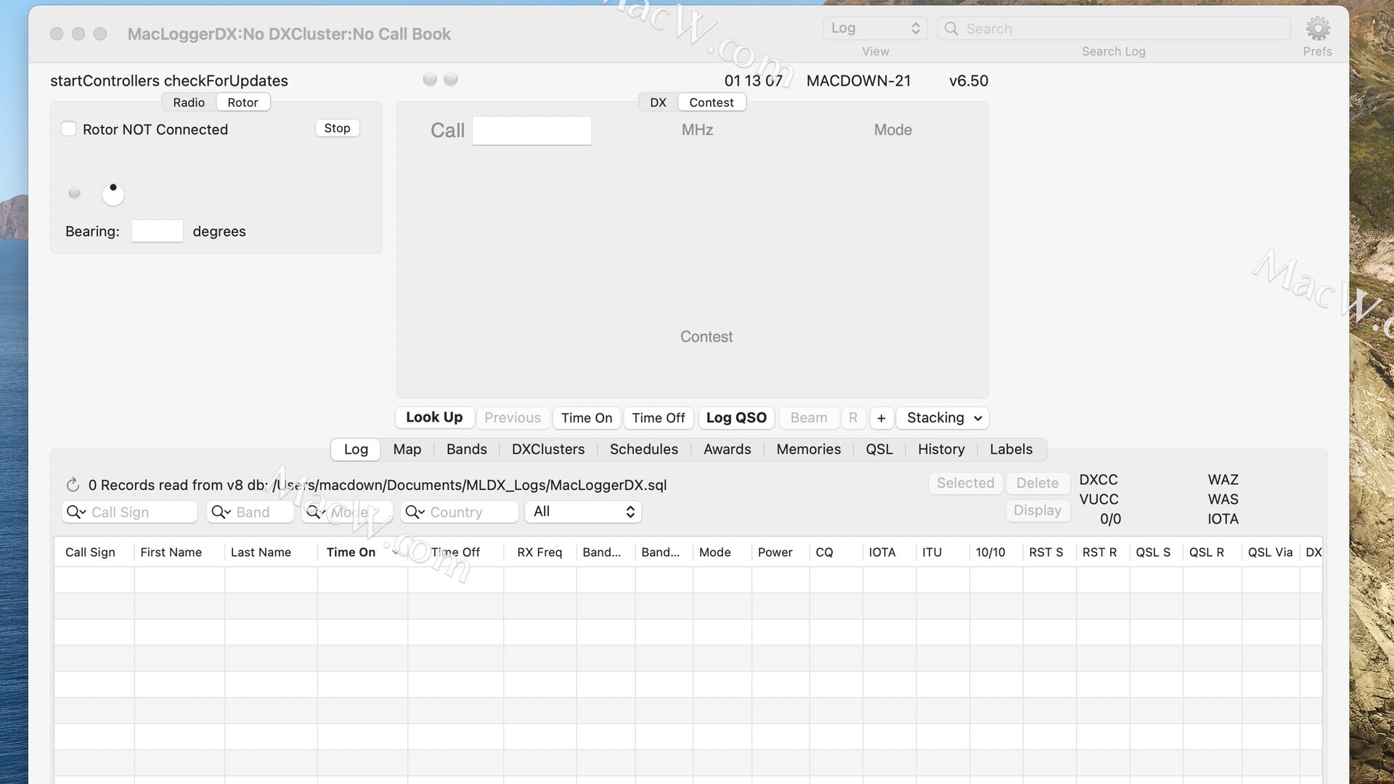Open the Log tab
Image resolution: width=1394 pixels, height=784 pixels.
(356, 449)
